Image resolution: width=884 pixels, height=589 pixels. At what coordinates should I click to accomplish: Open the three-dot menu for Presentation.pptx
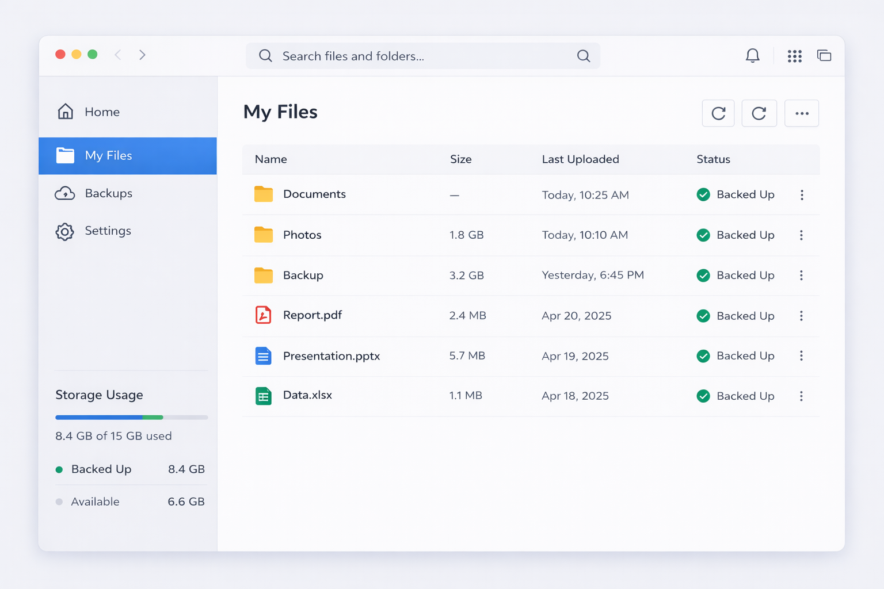pos(801,356)
